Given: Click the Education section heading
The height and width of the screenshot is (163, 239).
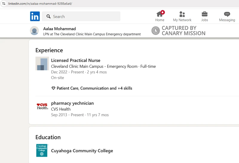Looking at the screenshot, I should [48, 137].
